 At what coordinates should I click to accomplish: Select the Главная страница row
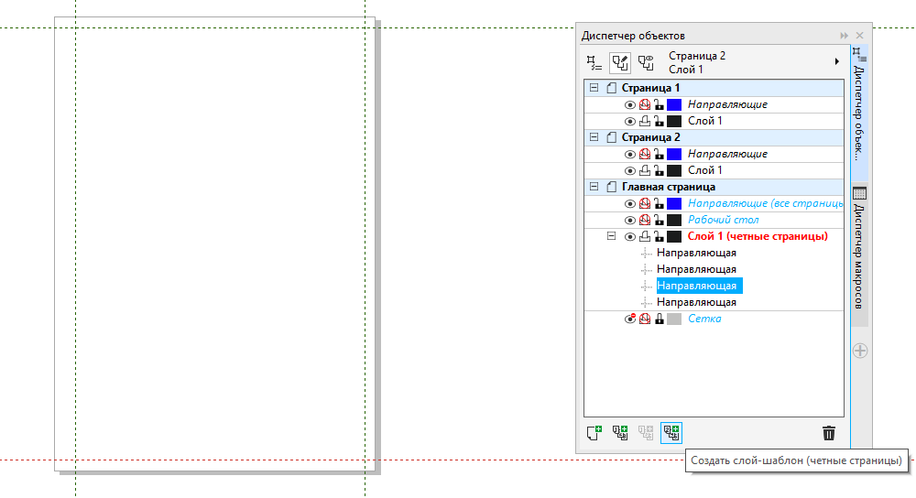pos(714,187)
